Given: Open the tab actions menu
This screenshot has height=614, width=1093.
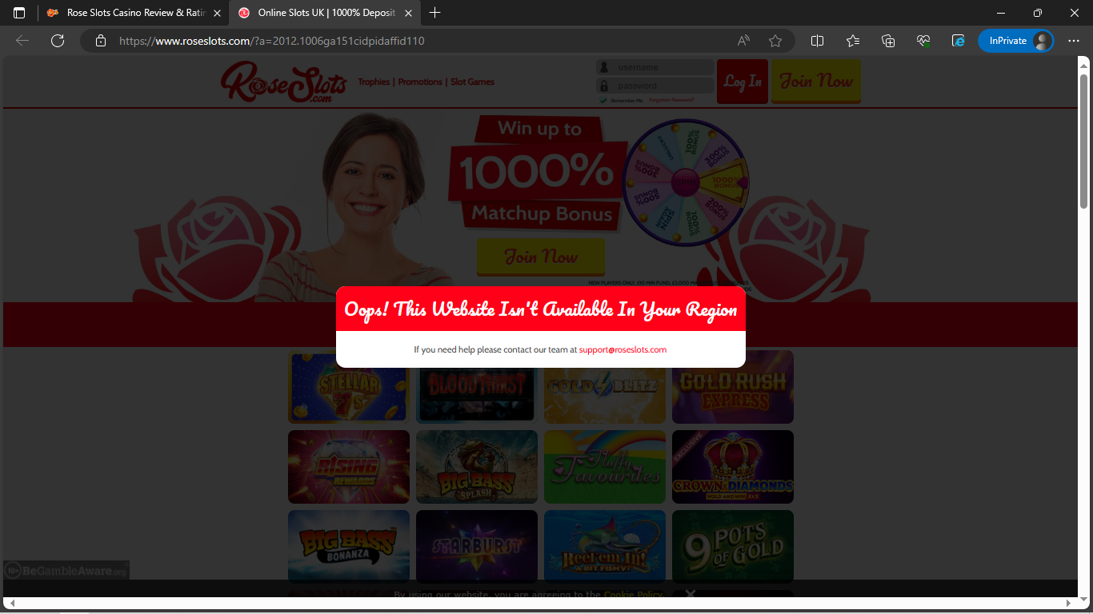Looking at the screenshot, I should [19, 13].
